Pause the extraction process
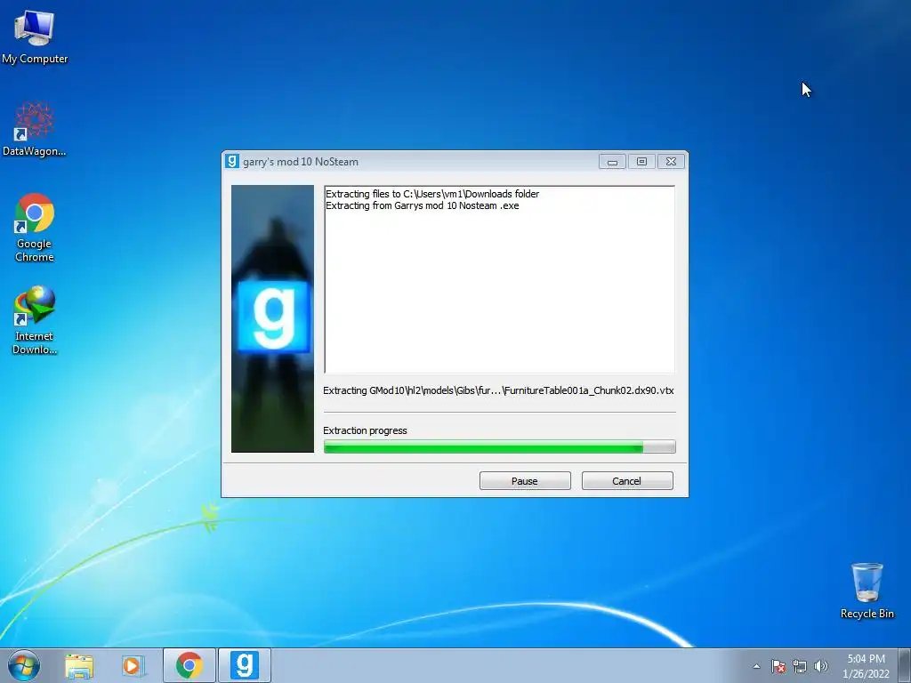The image size is (911, 683). click(525, 481)
